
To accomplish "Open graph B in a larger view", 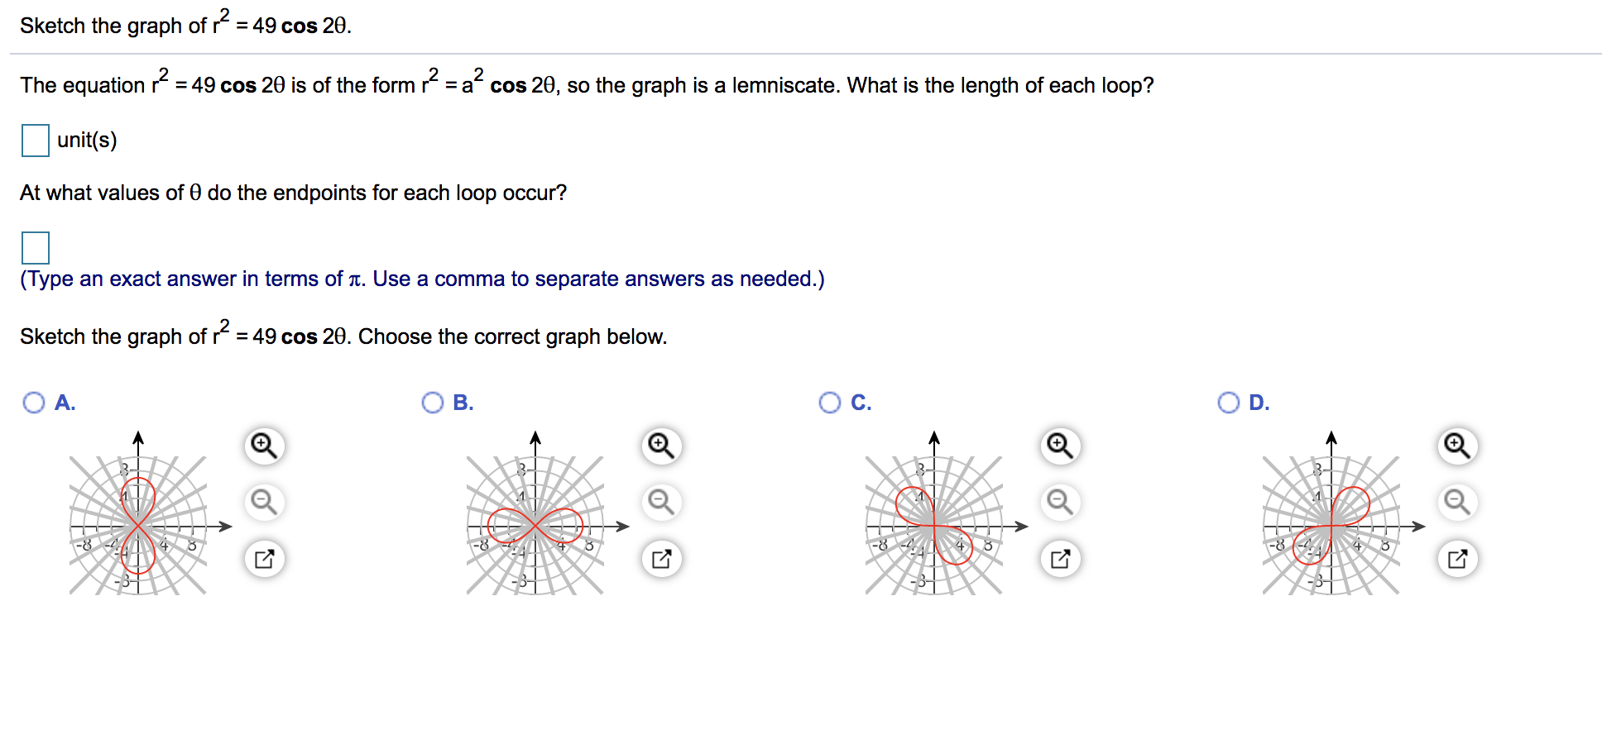I will [x=661, y=559].
